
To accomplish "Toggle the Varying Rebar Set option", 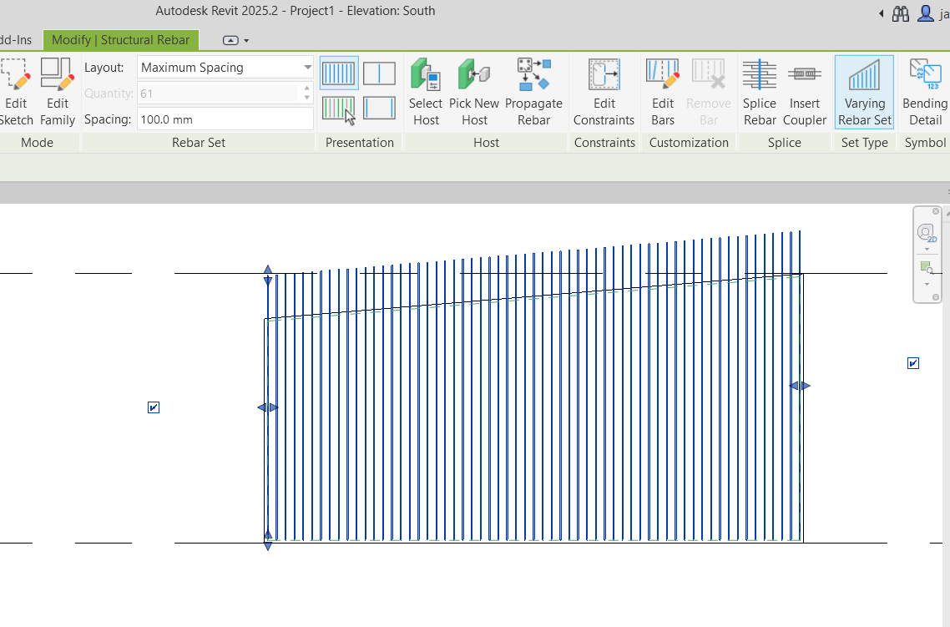I will click(x=864, y=92).
